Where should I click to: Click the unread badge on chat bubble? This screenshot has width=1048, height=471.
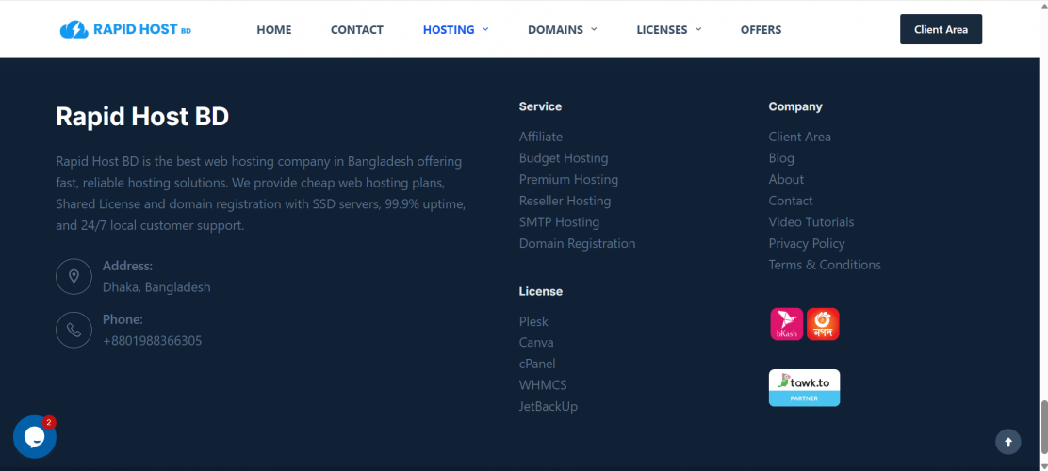tap(49, 422)
